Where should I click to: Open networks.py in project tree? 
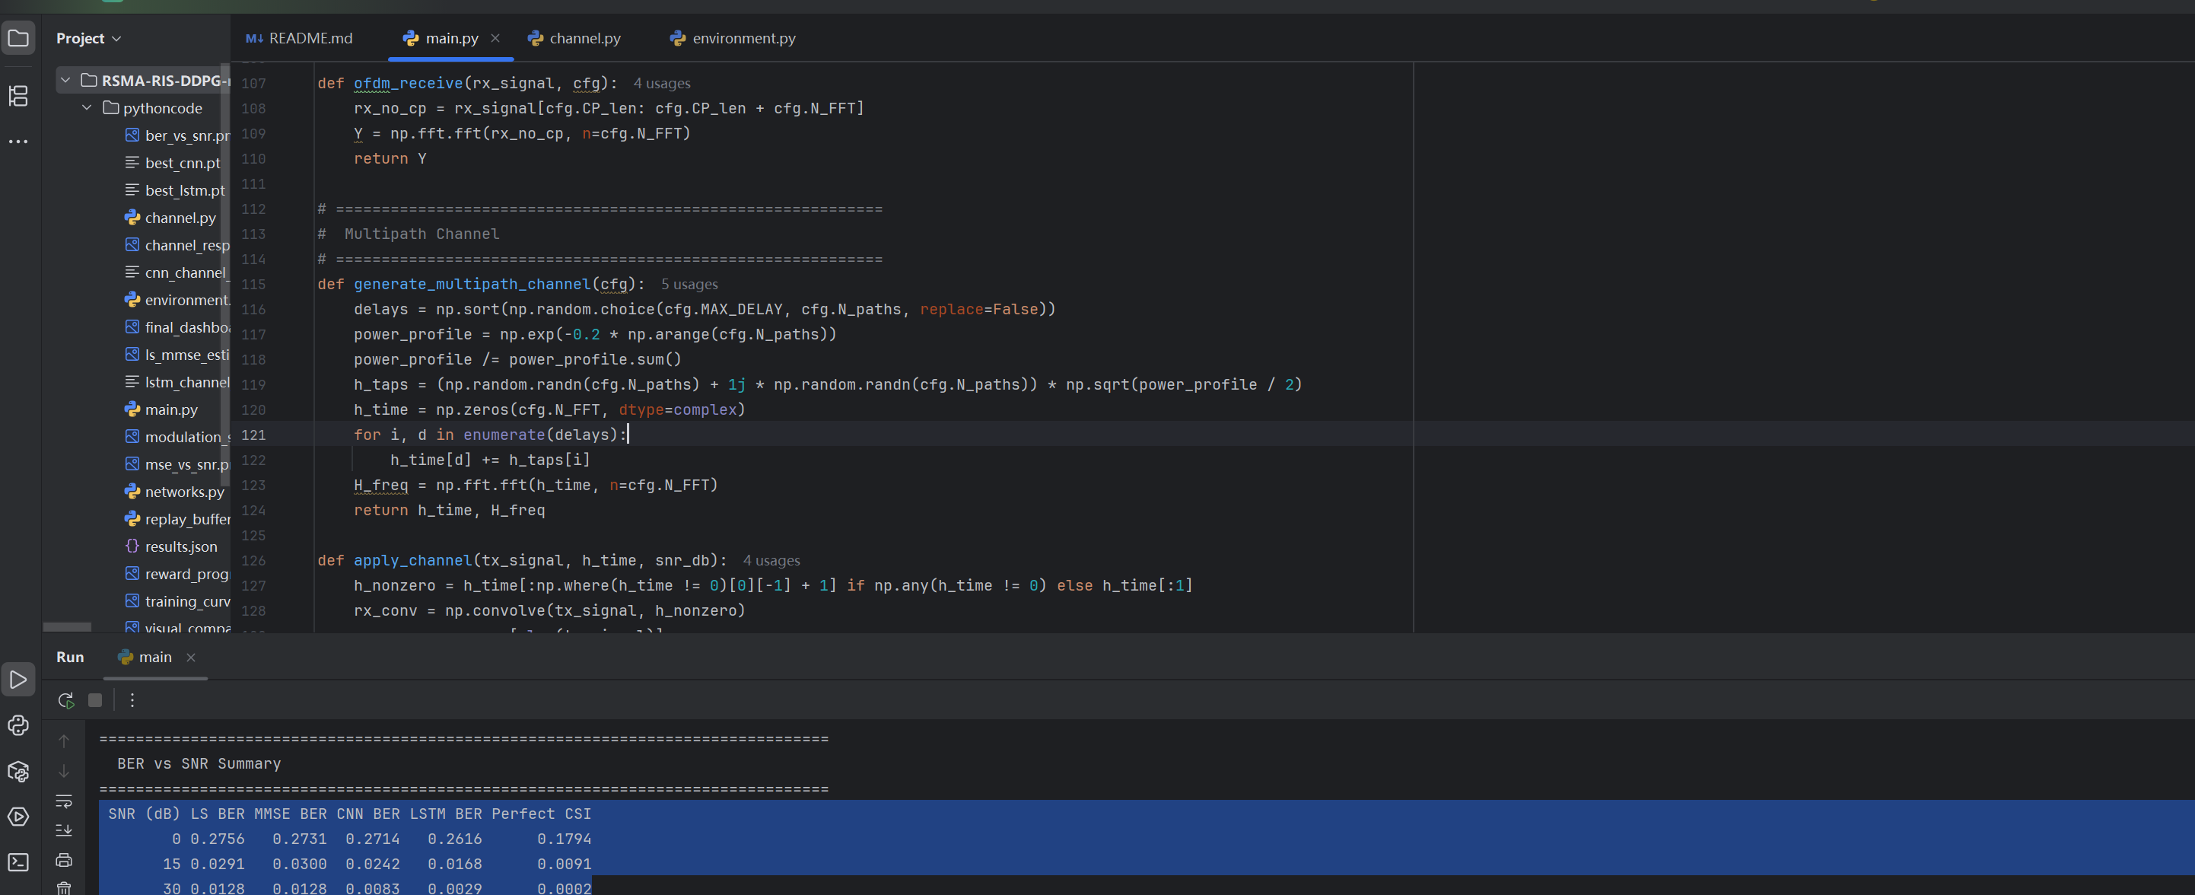[x=176, y=491]
